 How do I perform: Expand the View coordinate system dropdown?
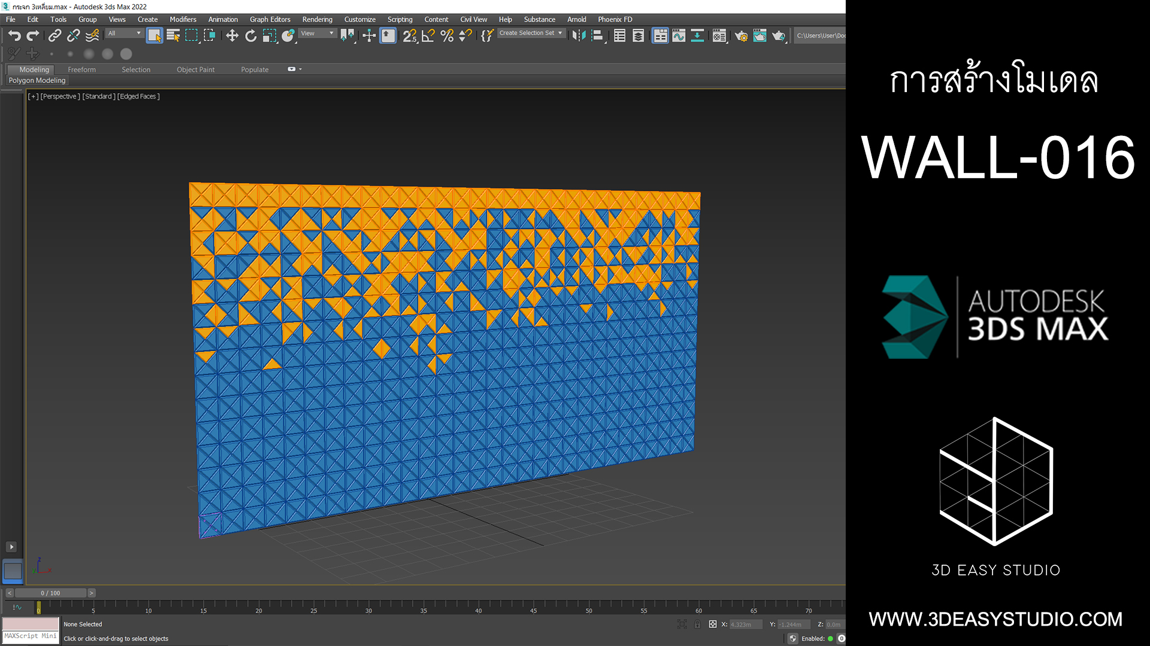click(x=317, y=33)
